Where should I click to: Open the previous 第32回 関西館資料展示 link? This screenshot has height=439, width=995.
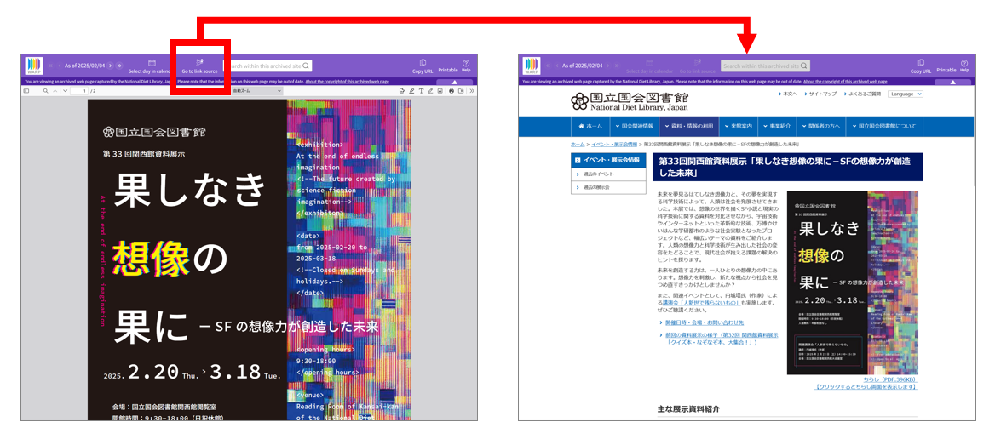pyautogui.click(x=722, y=339)
